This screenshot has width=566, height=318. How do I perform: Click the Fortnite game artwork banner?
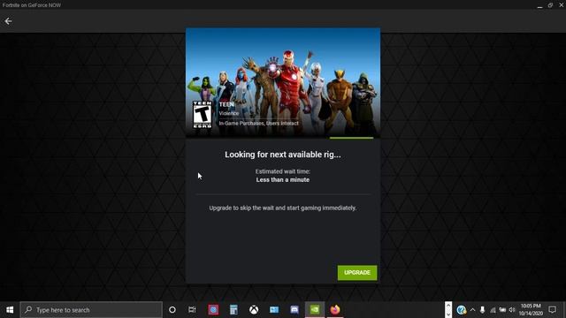click(283, 82)
